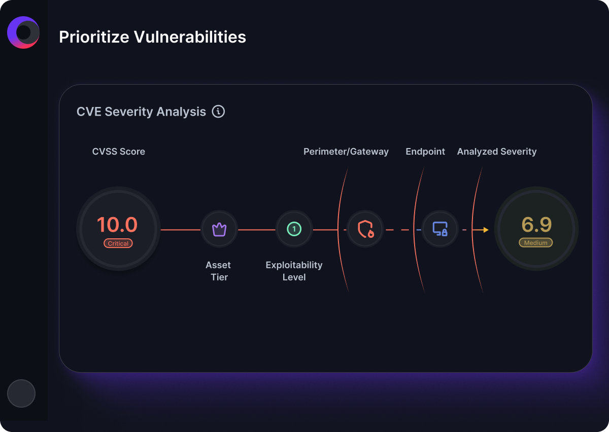The height and width of the screenshot is (432, 609).
Task: Open the round avatar in the sidebar
Action: [21, 393]
